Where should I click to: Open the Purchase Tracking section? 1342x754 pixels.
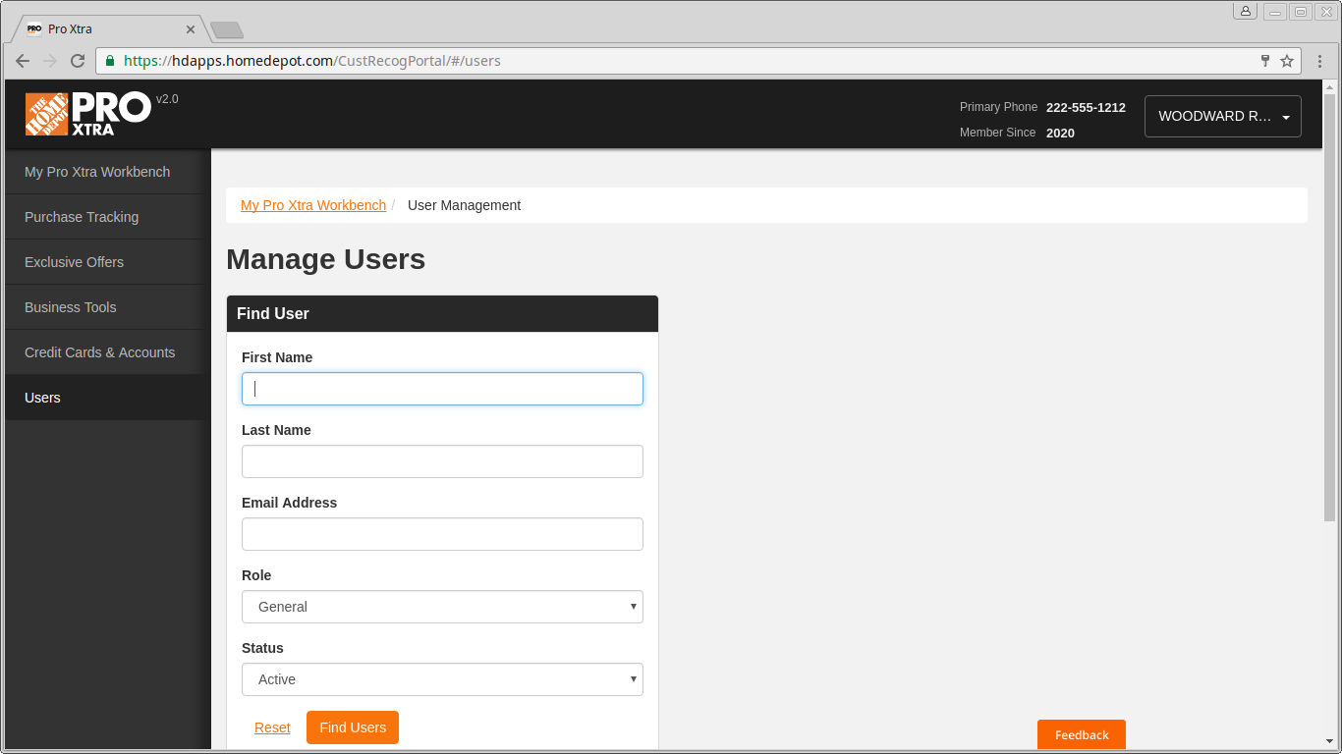(x=82, y=216)
